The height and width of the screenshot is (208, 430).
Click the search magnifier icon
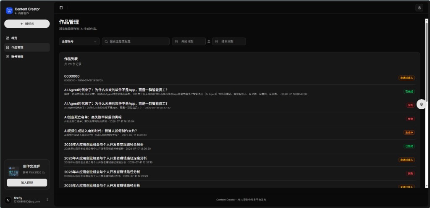(x=106, y=42)
